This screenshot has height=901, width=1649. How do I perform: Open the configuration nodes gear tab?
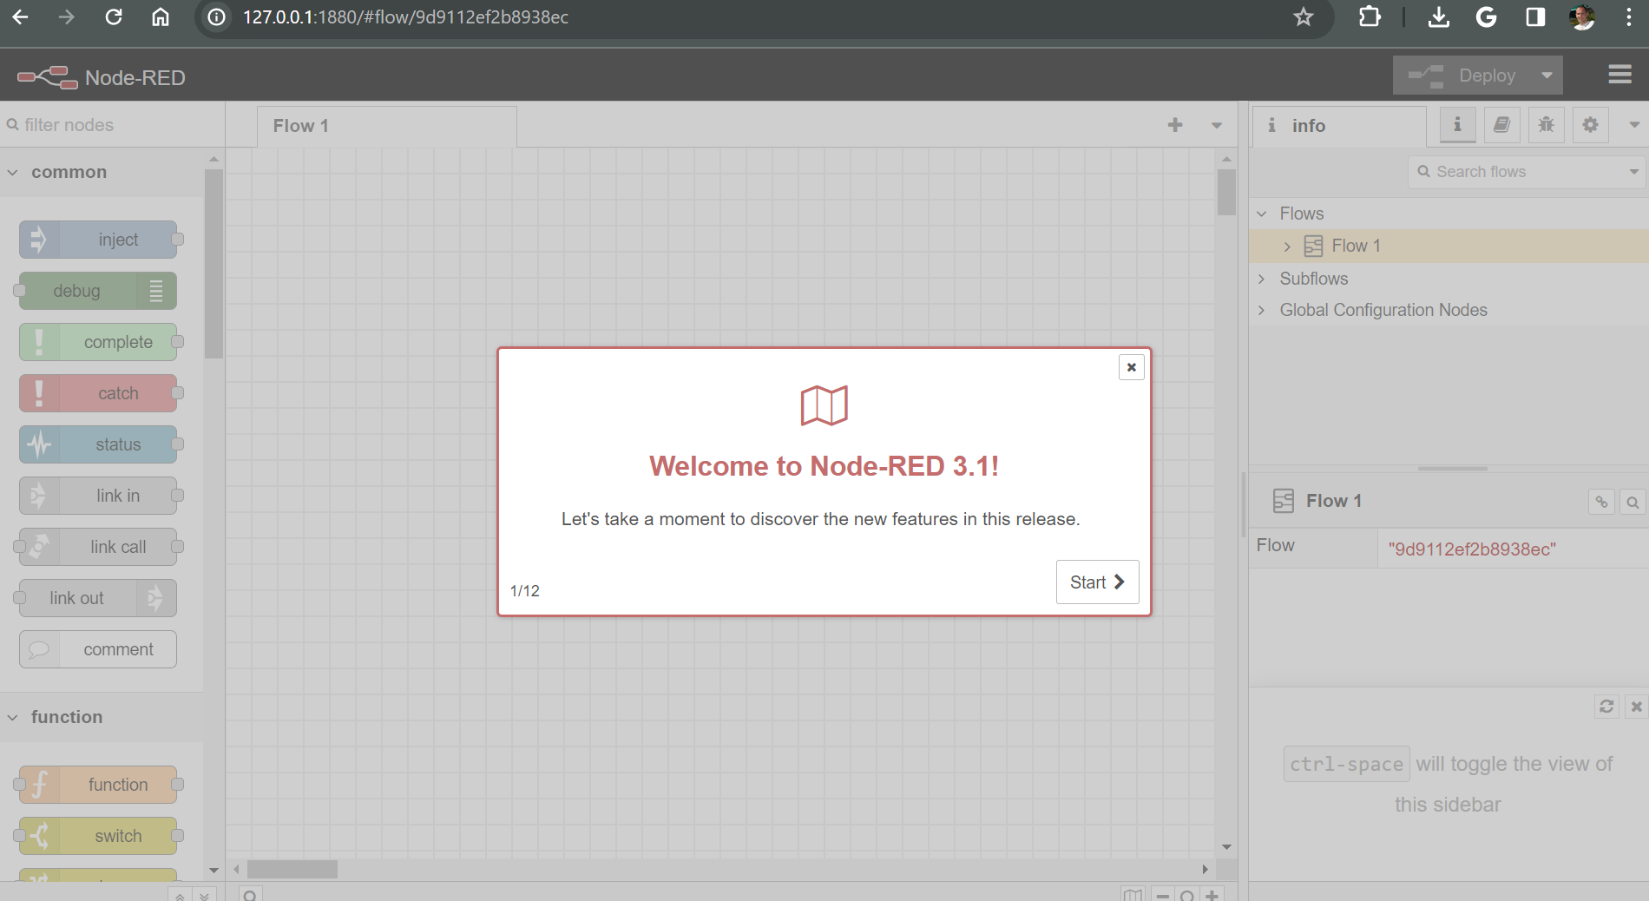(1590, 125)
